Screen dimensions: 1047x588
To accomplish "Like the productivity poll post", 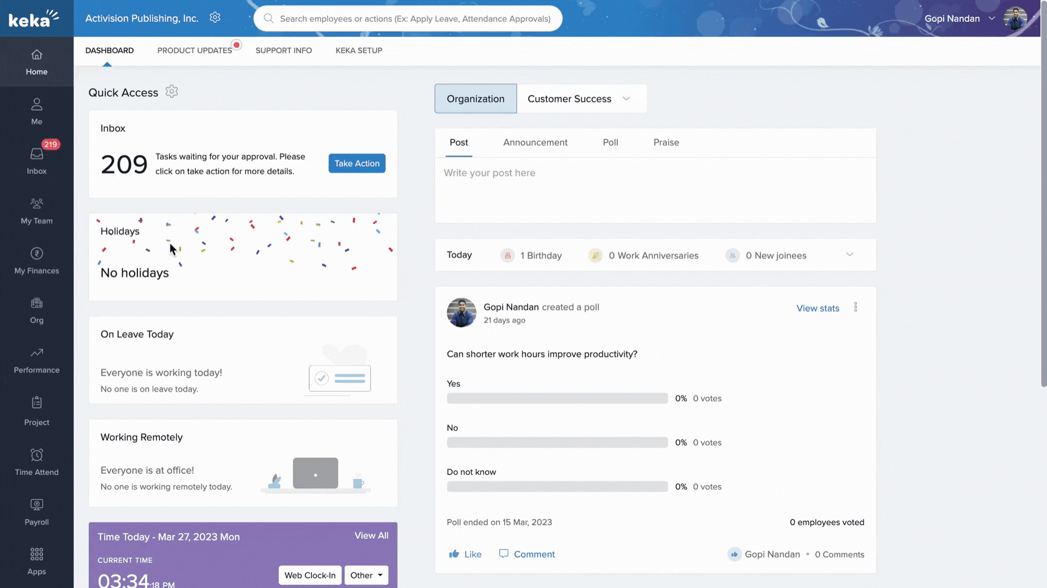I will tap(465, 554).
